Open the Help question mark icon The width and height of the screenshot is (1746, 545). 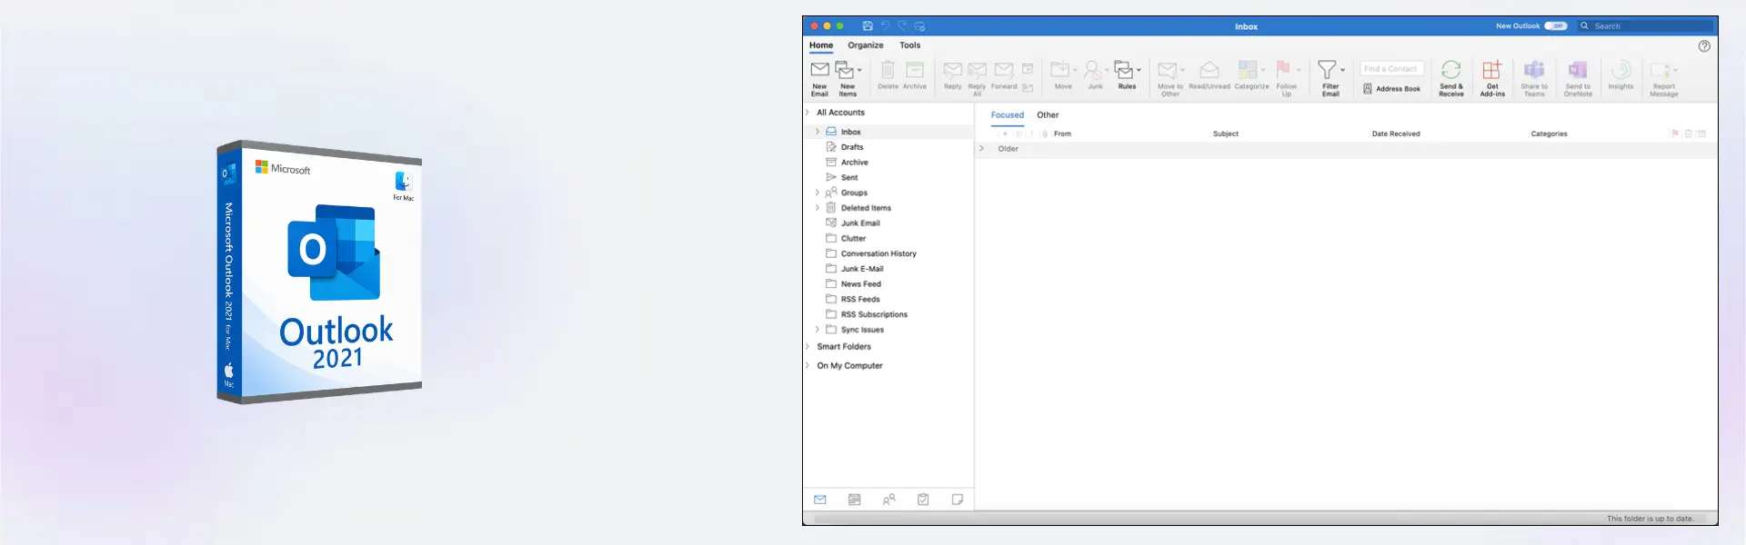[x=1704, y=46]
